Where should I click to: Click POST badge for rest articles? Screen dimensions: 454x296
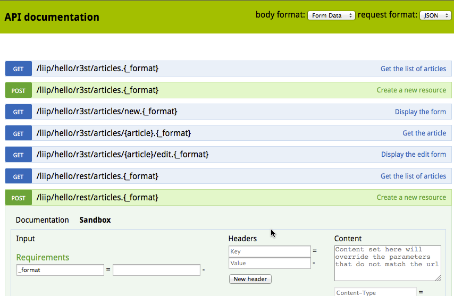(x=18, y=198)
